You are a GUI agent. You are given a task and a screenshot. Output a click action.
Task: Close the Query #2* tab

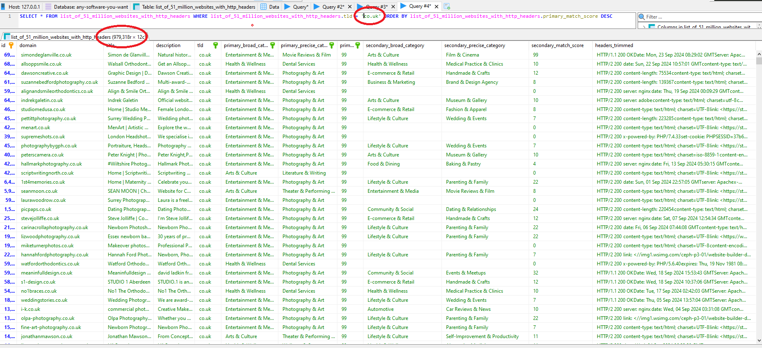[350, 7]
